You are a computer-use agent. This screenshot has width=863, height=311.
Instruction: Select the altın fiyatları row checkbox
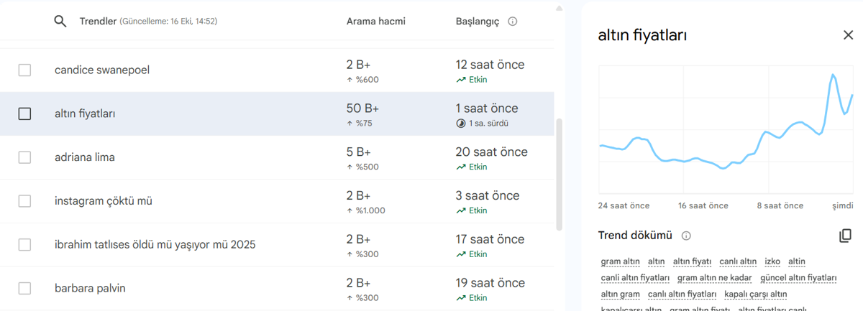coord(24,113)
